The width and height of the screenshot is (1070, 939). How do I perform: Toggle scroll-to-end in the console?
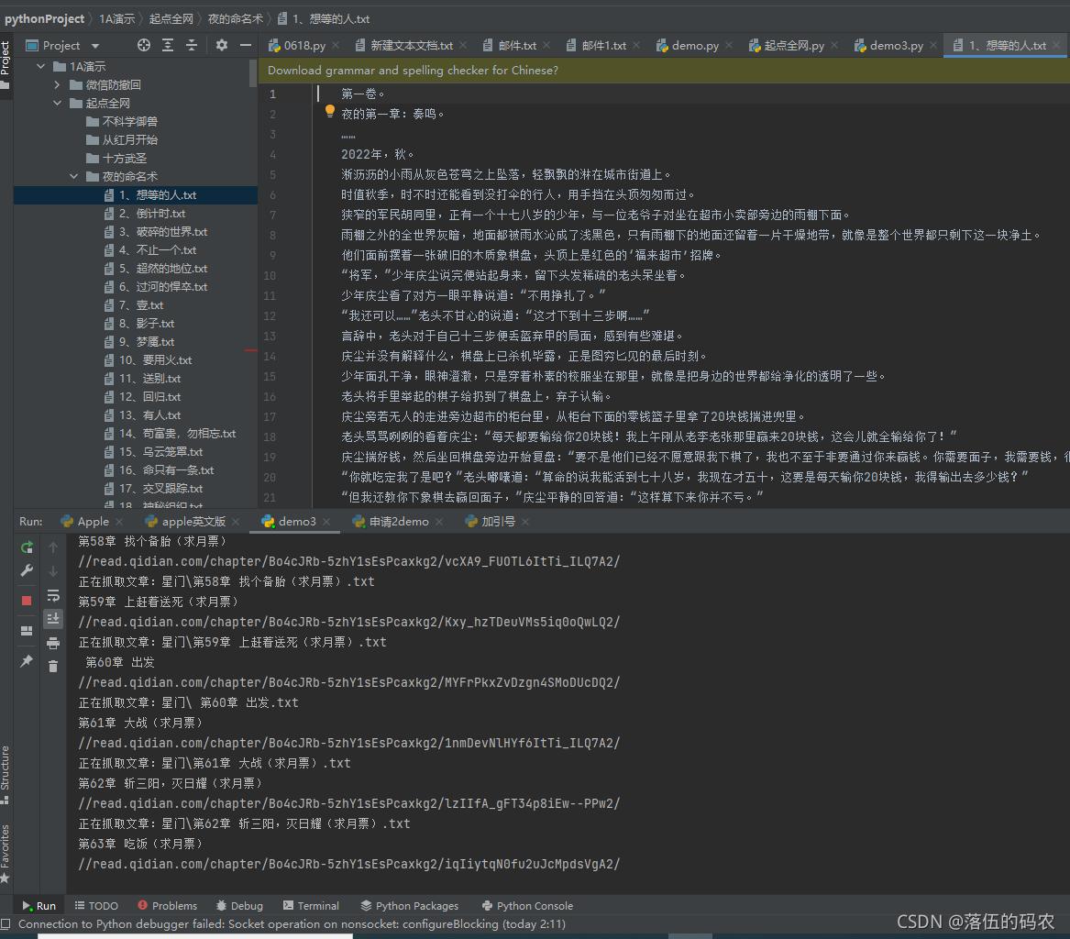[53, 619]
